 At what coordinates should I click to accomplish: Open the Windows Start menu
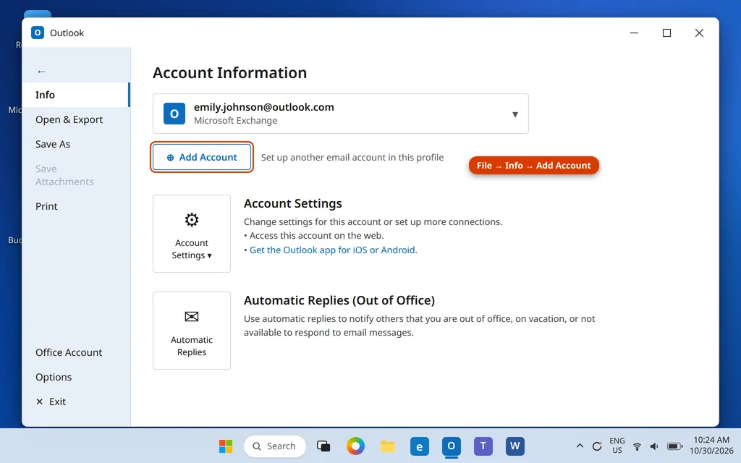click(226, 446)
